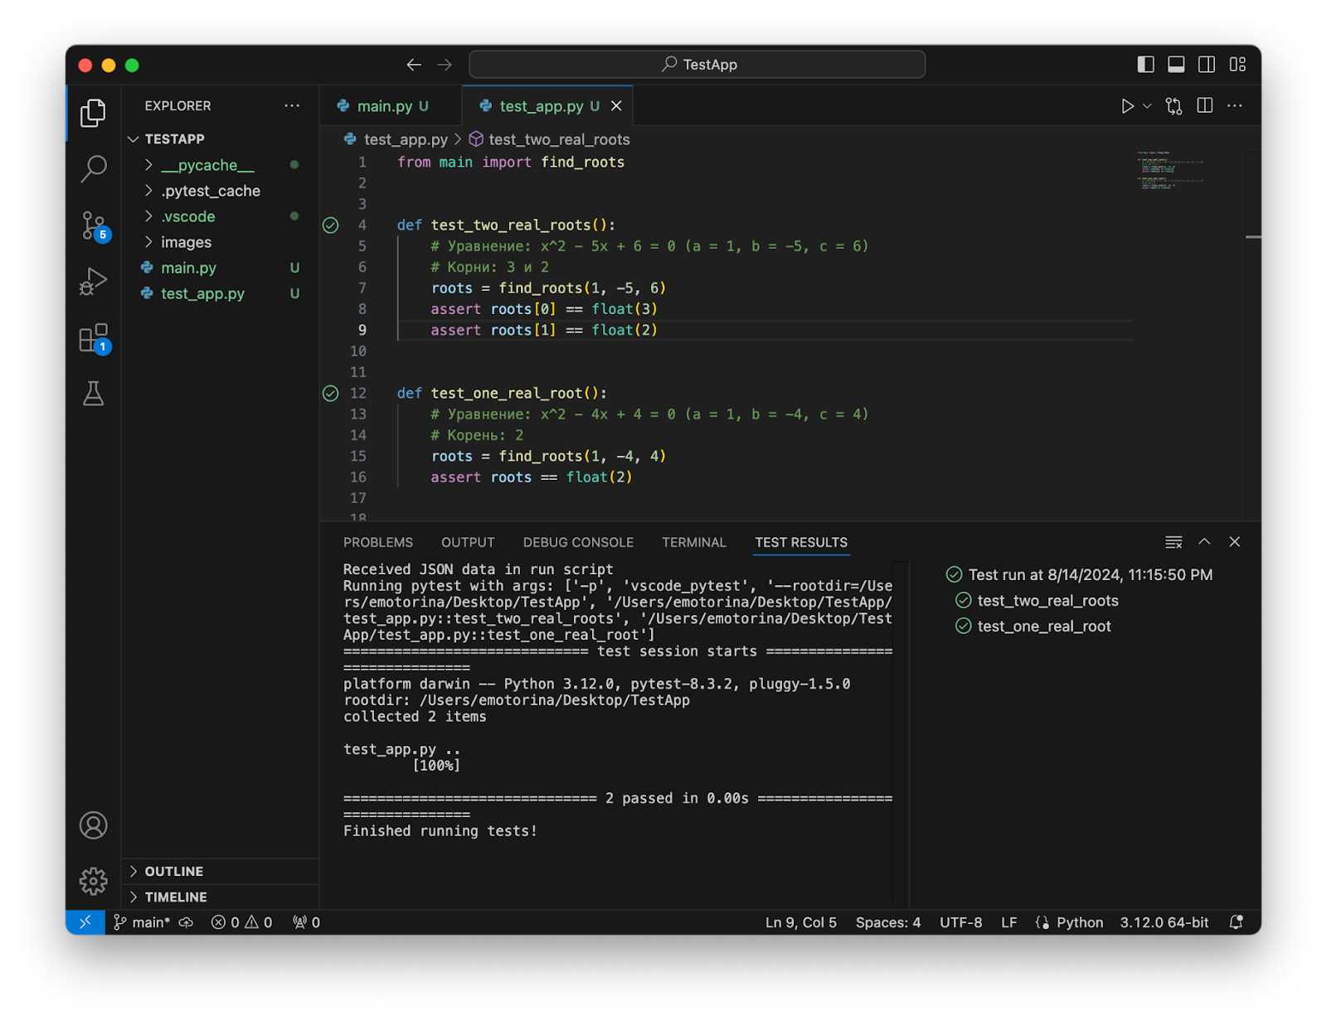This screenshot has height=1021, width=1327.
Task: Select the TEST RESULTS panel tab
Action: [801, 542]
